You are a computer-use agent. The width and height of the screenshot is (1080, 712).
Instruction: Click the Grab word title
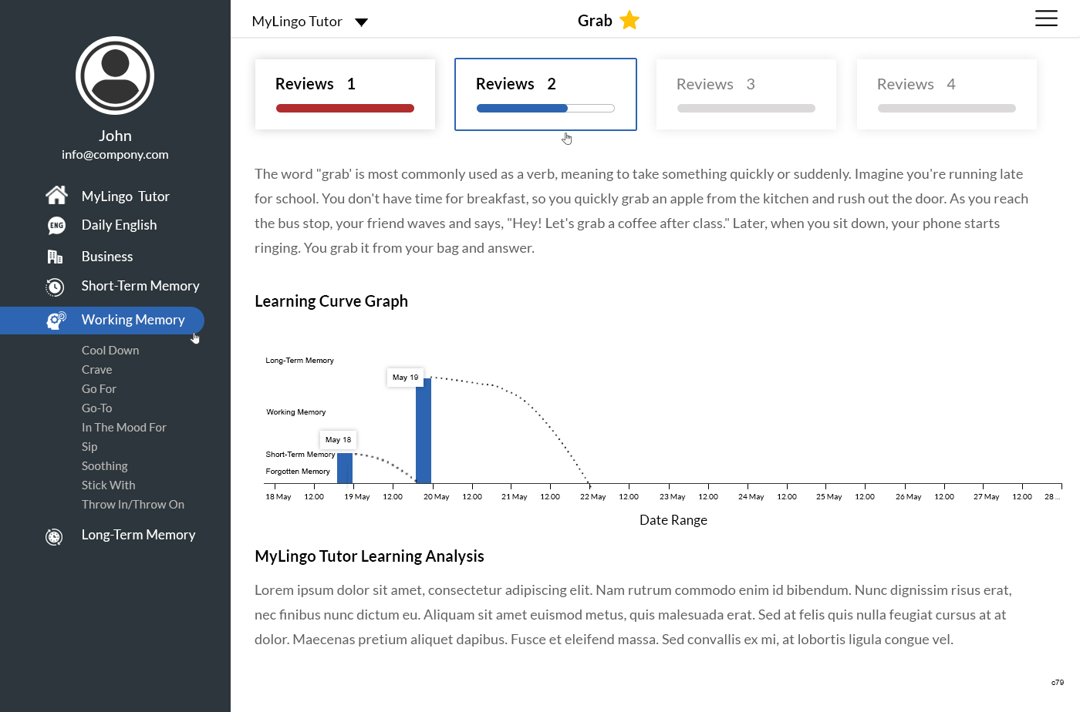(x=595, y=21)
